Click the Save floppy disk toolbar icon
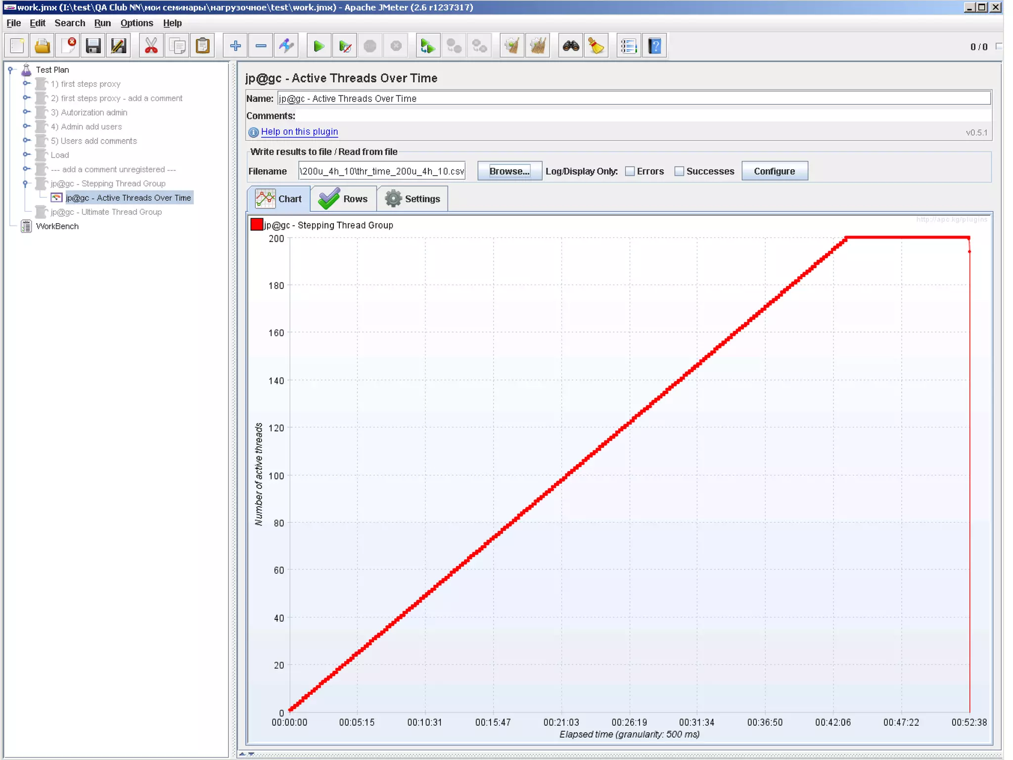The image size is (1013, 760). [93, 46]
